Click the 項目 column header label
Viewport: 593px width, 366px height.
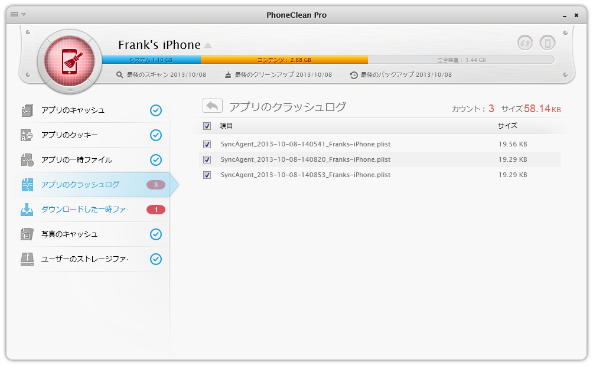click(226, 126)
